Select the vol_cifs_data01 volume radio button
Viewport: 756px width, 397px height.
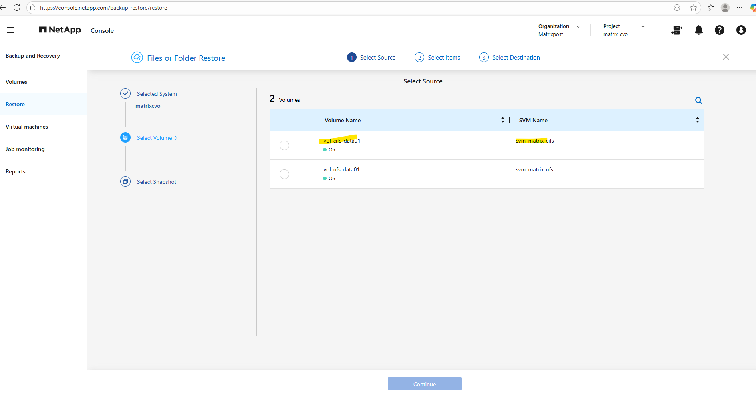[x=284, y=145]
